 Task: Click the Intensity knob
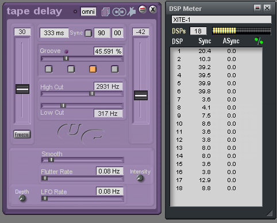coord(140,178)
